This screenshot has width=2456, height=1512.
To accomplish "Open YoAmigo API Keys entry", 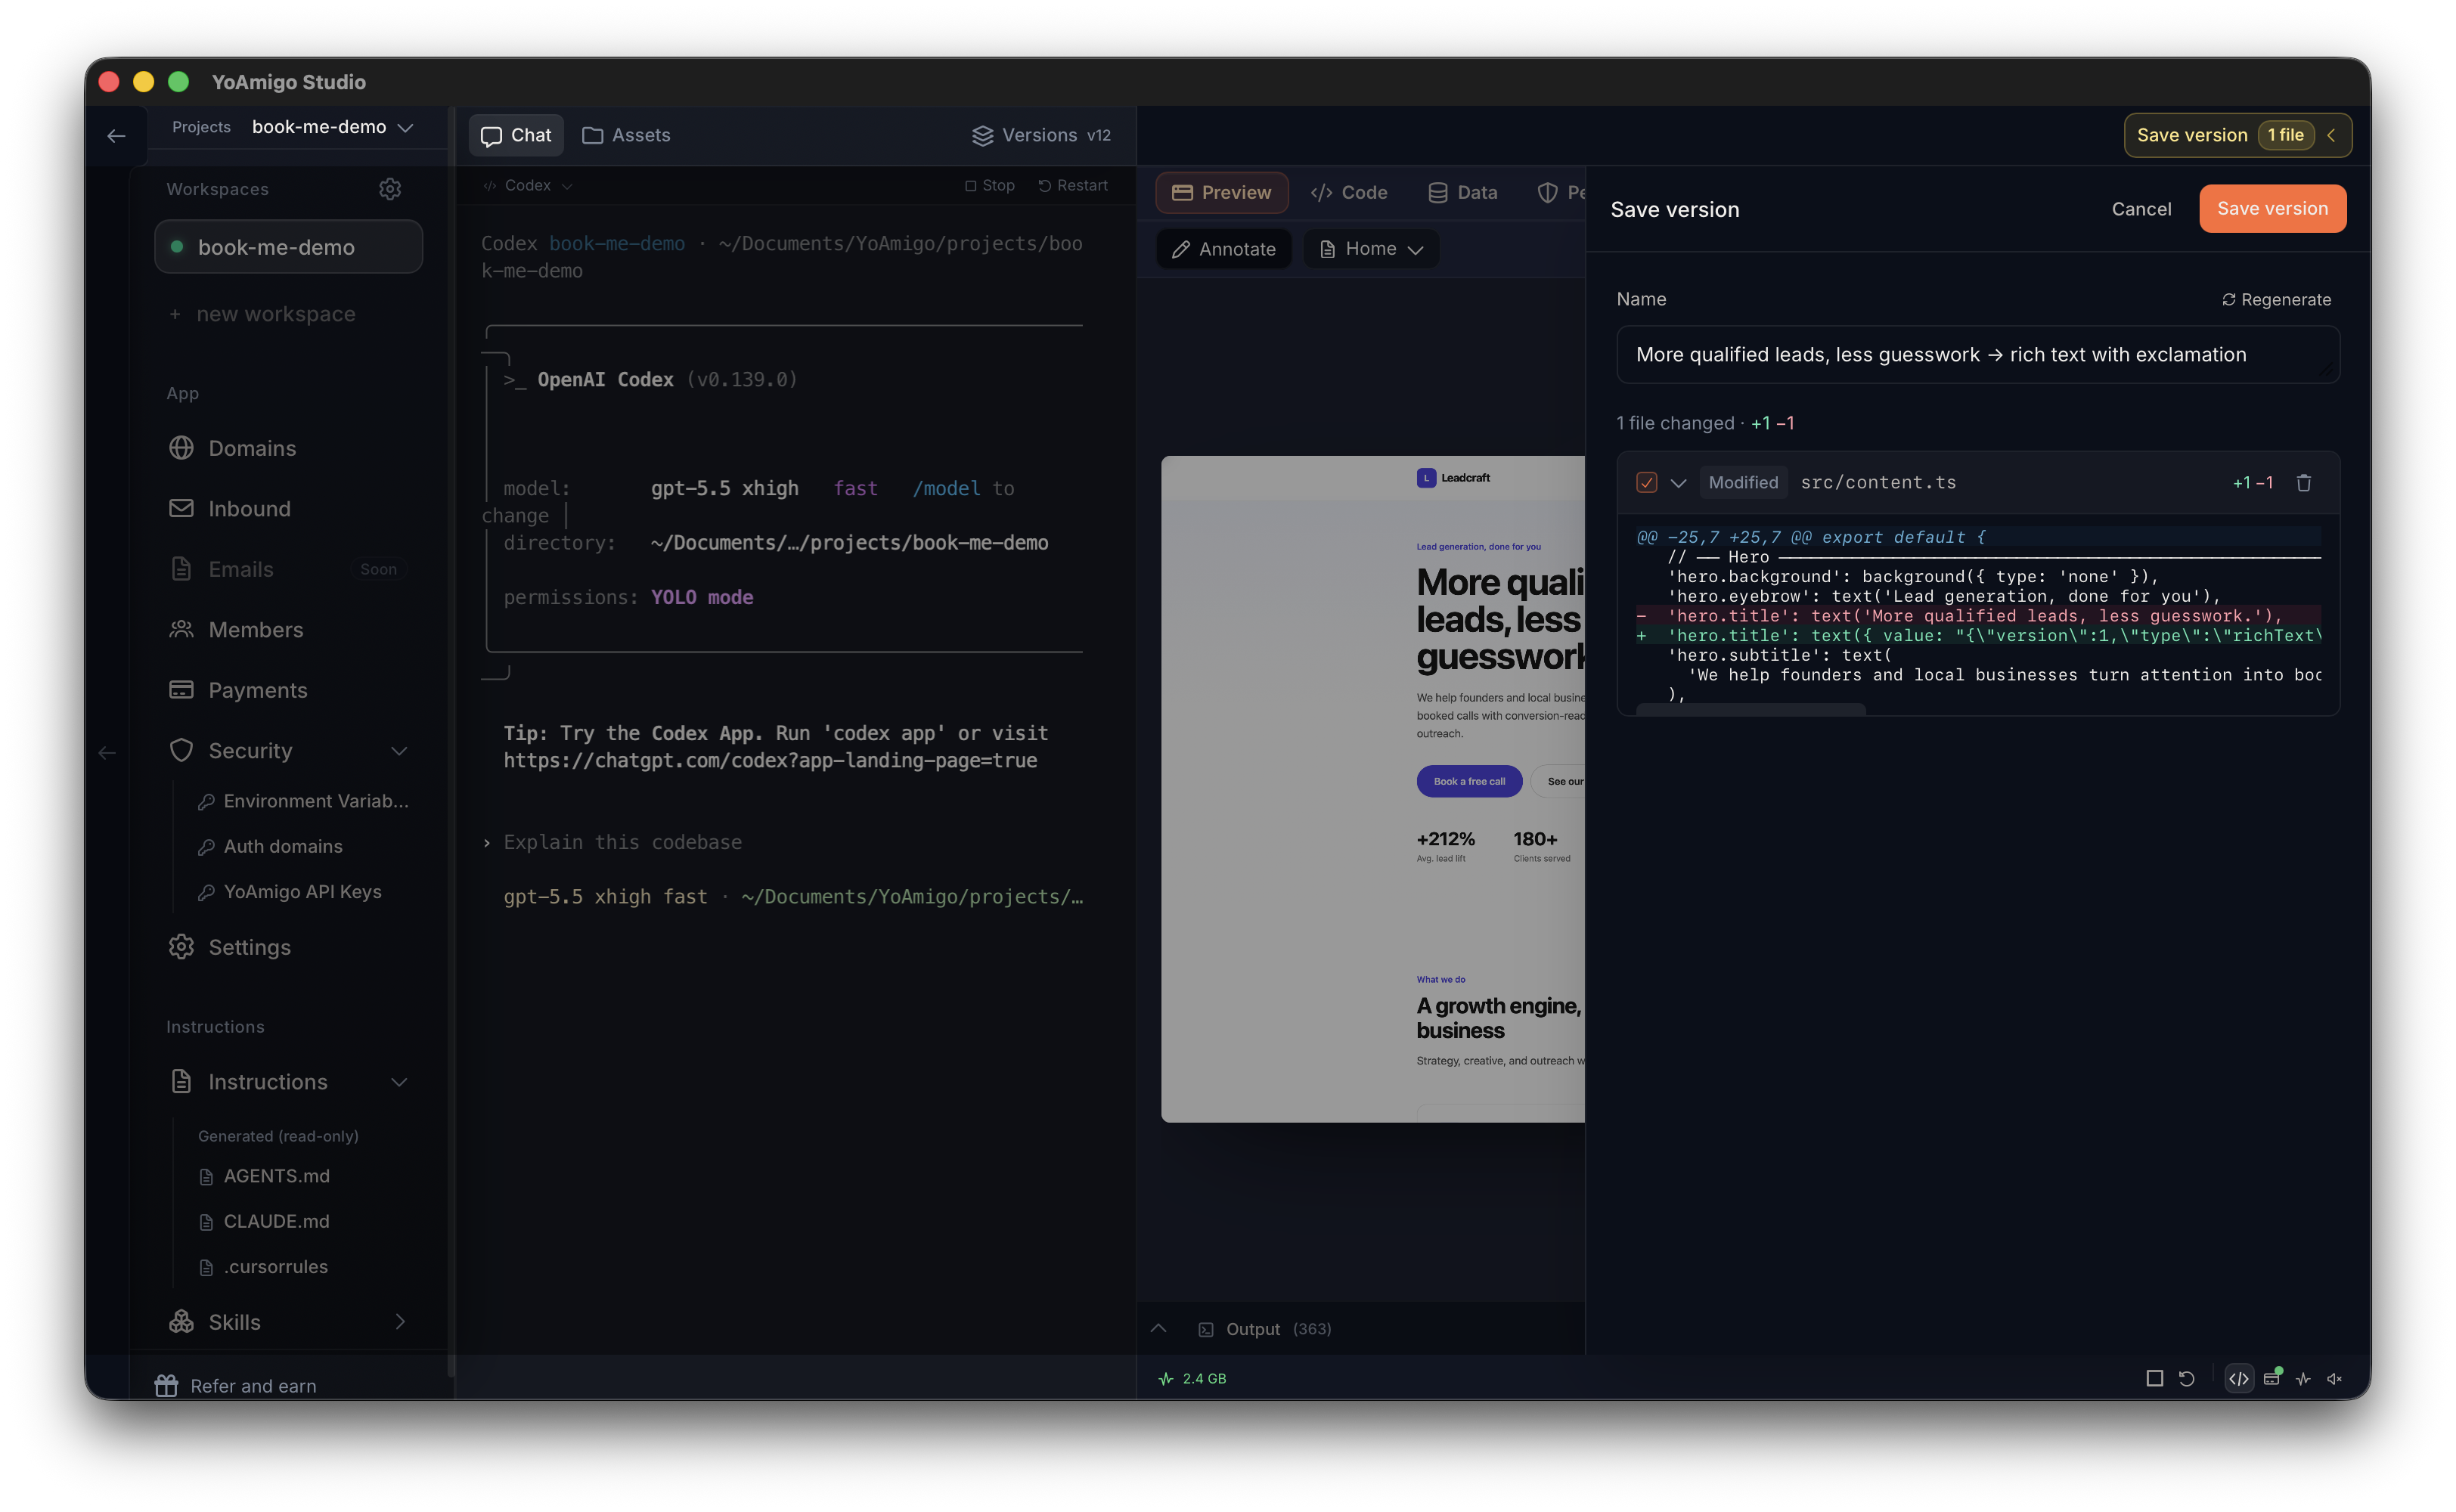I will [290, 892].
